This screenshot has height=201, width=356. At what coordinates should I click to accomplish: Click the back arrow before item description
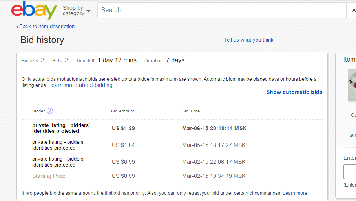tap(17, 27)
